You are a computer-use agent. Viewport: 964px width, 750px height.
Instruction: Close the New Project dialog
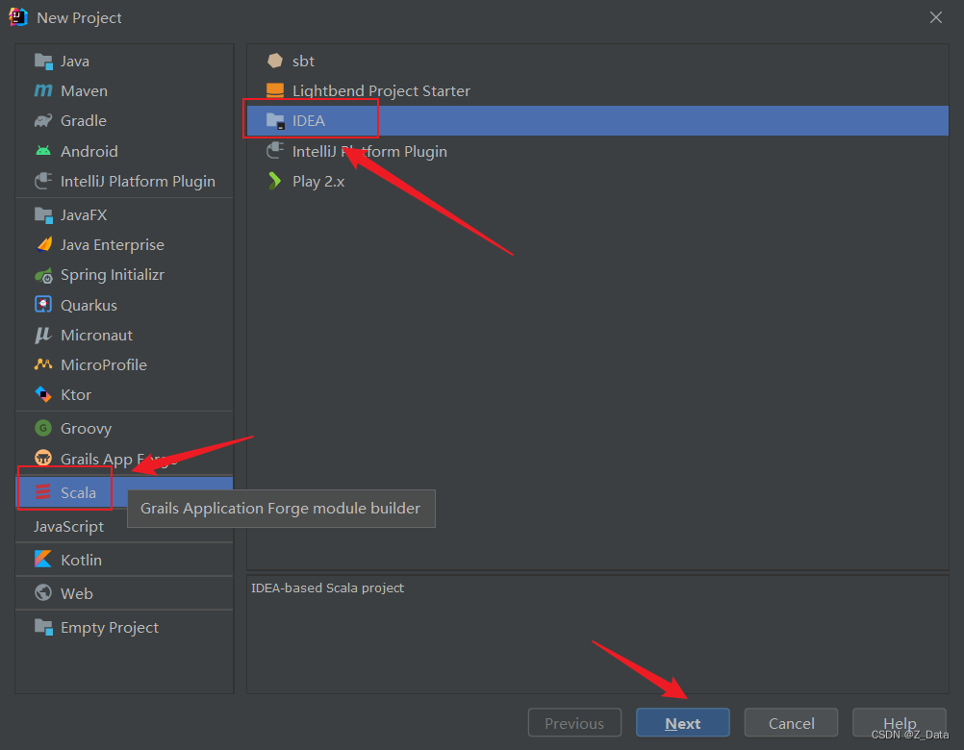click(936, 17)
